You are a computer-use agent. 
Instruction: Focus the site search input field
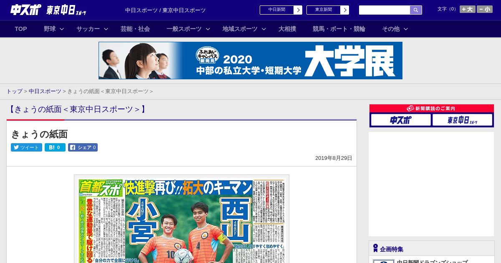[385, 10]
